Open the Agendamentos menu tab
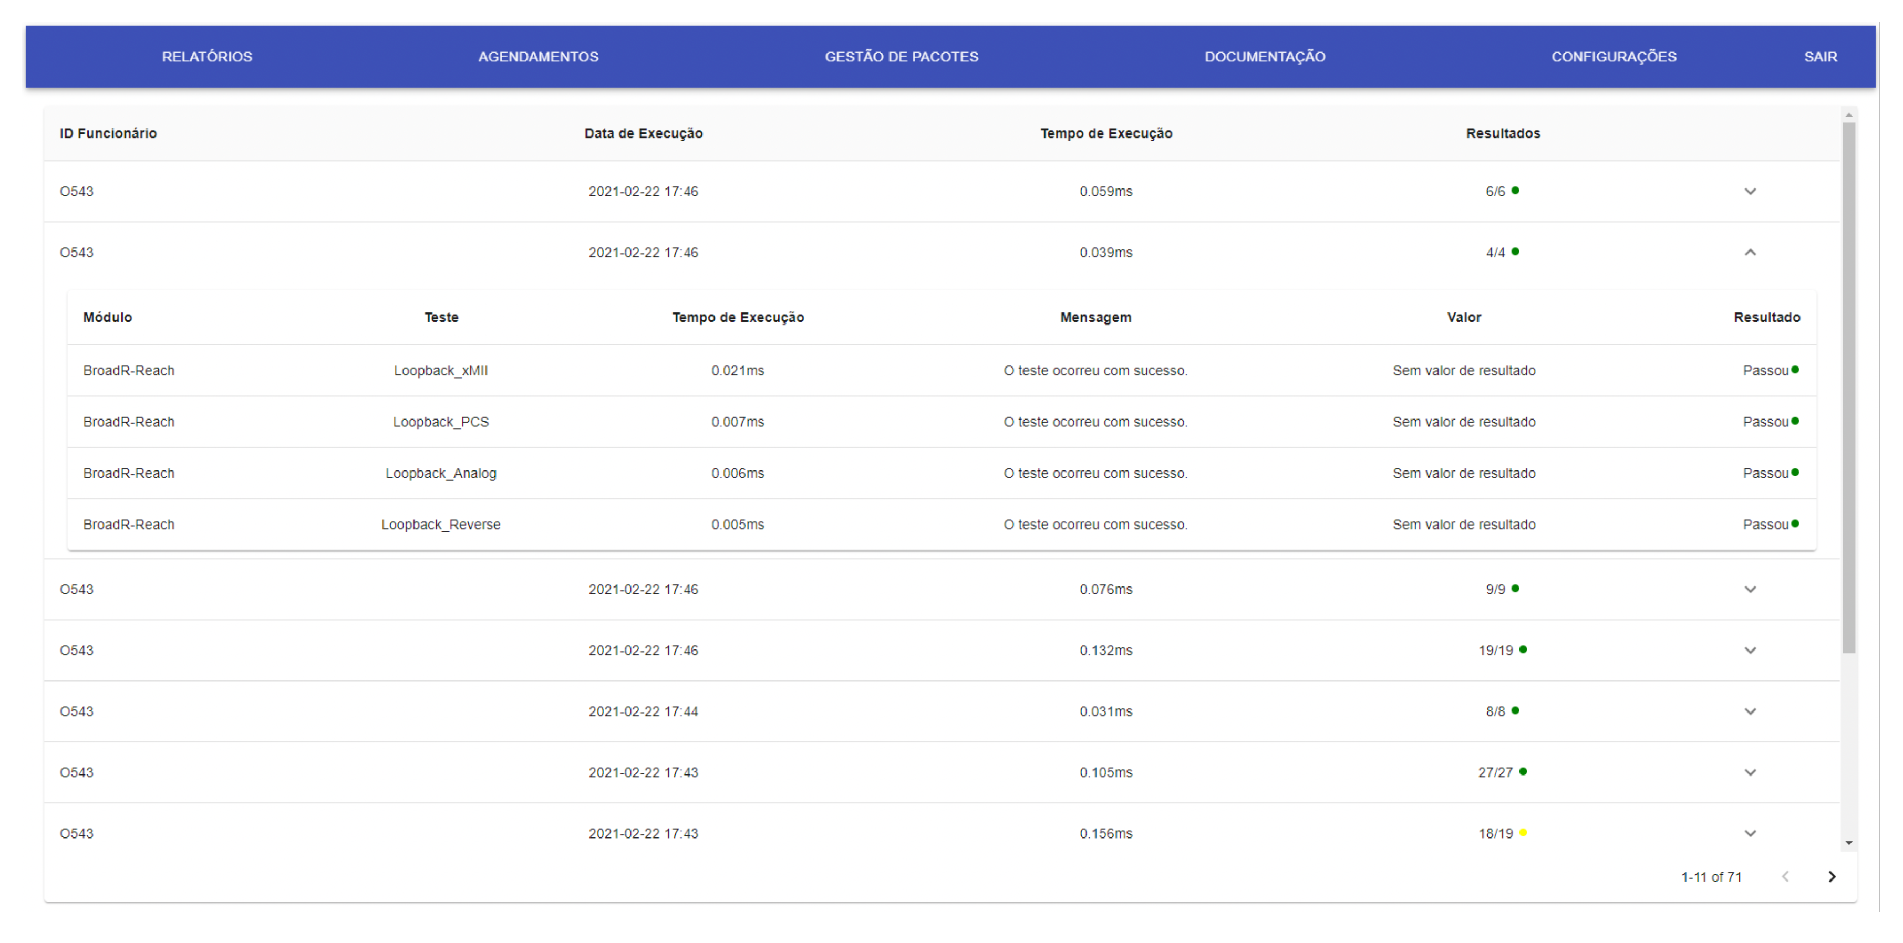The width and height of the screenshot is (1903, 943). point(538,57)
